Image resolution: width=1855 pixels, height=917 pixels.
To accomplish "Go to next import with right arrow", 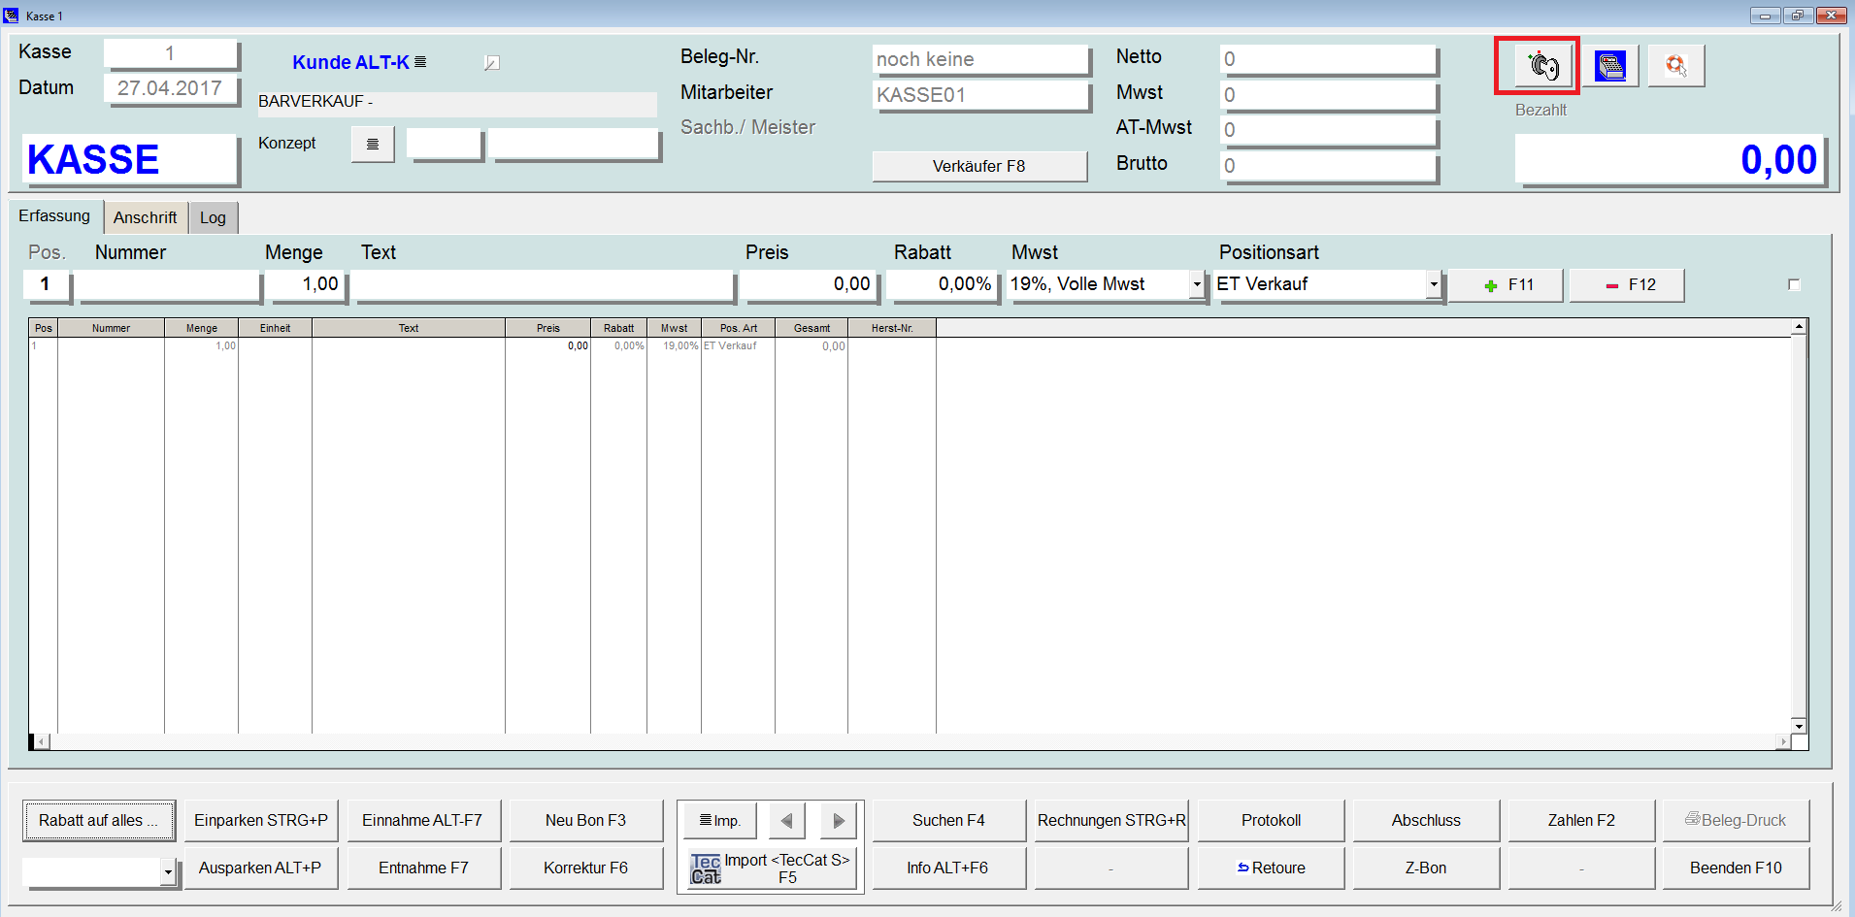I will click(839, 821).
